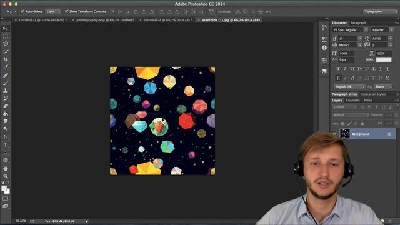Toggle standard ligatures fi button

point(338,78)
